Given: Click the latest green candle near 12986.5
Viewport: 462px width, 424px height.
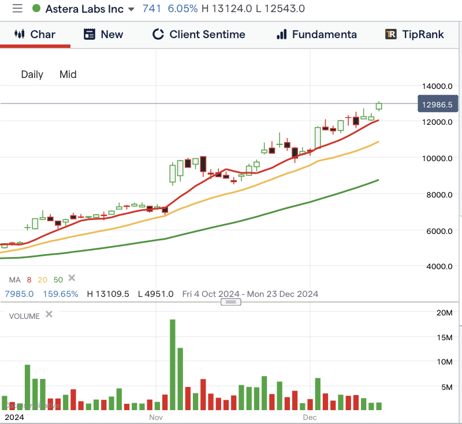Looking at the screenshot, I should point(379,106).
